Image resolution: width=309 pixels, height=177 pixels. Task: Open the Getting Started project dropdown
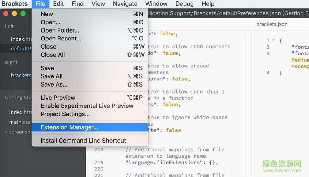tap(18, 98)
